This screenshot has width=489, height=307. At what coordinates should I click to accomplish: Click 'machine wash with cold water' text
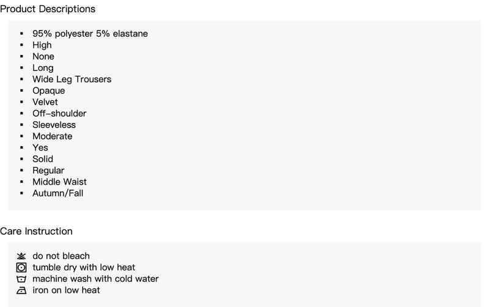(x=95, y=279)
